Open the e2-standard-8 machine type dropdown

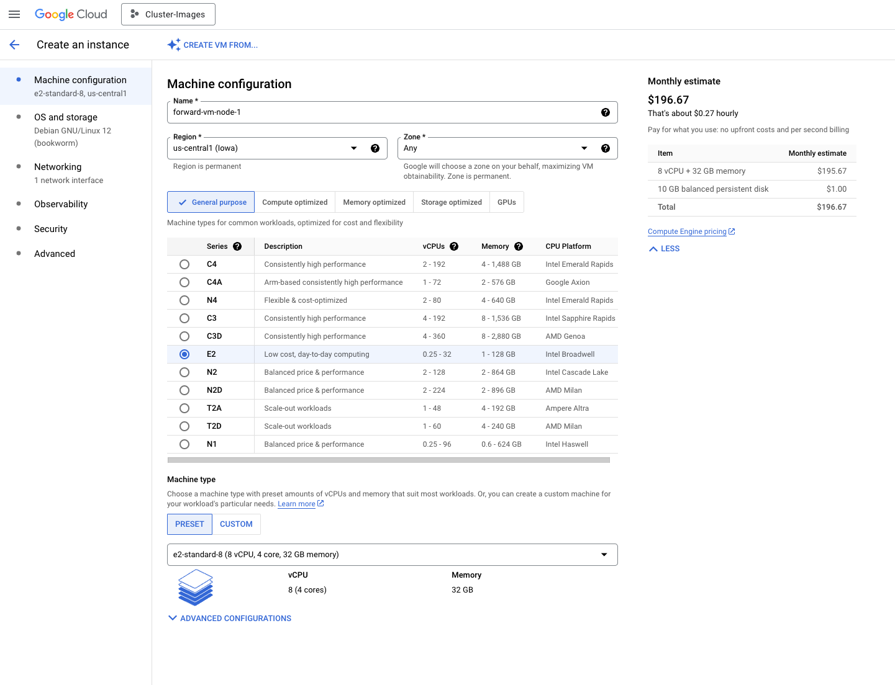pos(392,555)
